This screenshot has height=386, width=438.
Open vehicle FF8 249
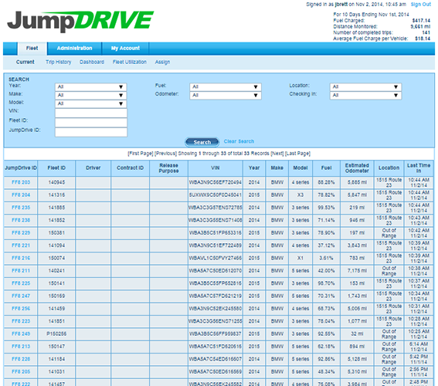coord(21,334)
